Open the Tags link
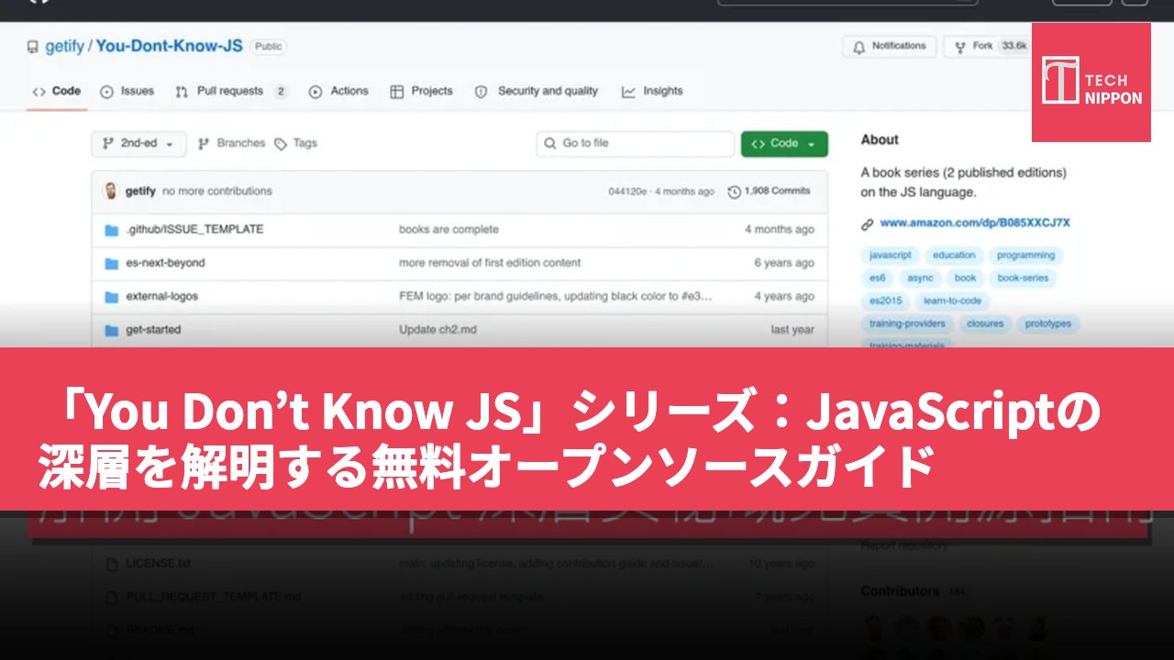The width and height of the screenshot is (1174, 660). click(295, 144)
